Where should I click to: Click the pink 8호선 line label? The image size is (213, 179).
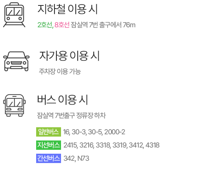pos(62,25)
